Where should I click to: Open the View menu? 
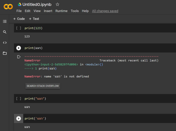[37, 11]
